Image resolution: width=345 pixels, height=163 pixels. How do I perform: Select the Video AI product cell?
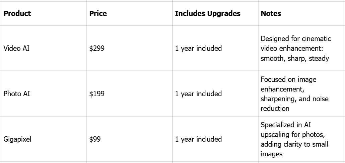pyautogui.click(x=44, y=48)
